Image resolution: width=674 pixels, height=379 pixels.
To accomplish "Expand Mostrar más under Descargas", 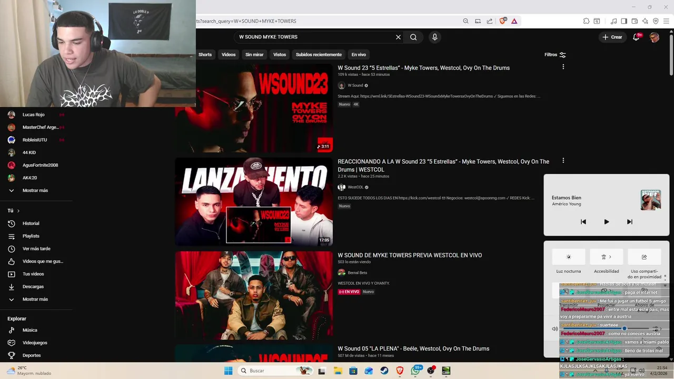I will coord(35,300).
